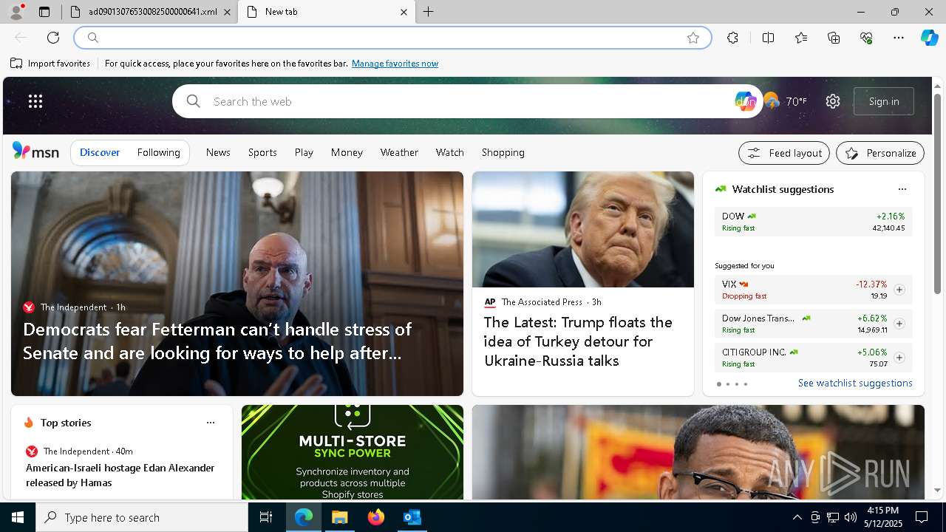Viewport: 946px width, 532px height.
Task: Open the volume speaker tray icon
Action: 851,517
